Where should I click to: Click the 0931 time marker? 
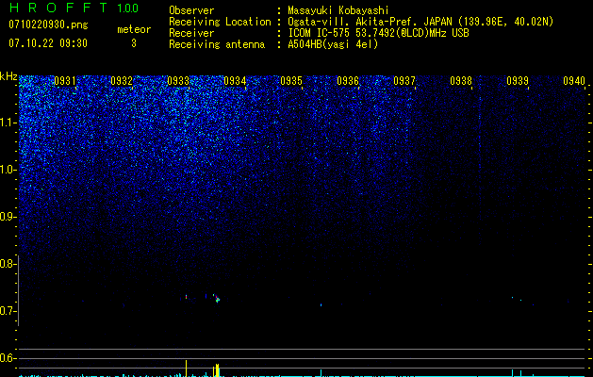click(x=65, y=81)
